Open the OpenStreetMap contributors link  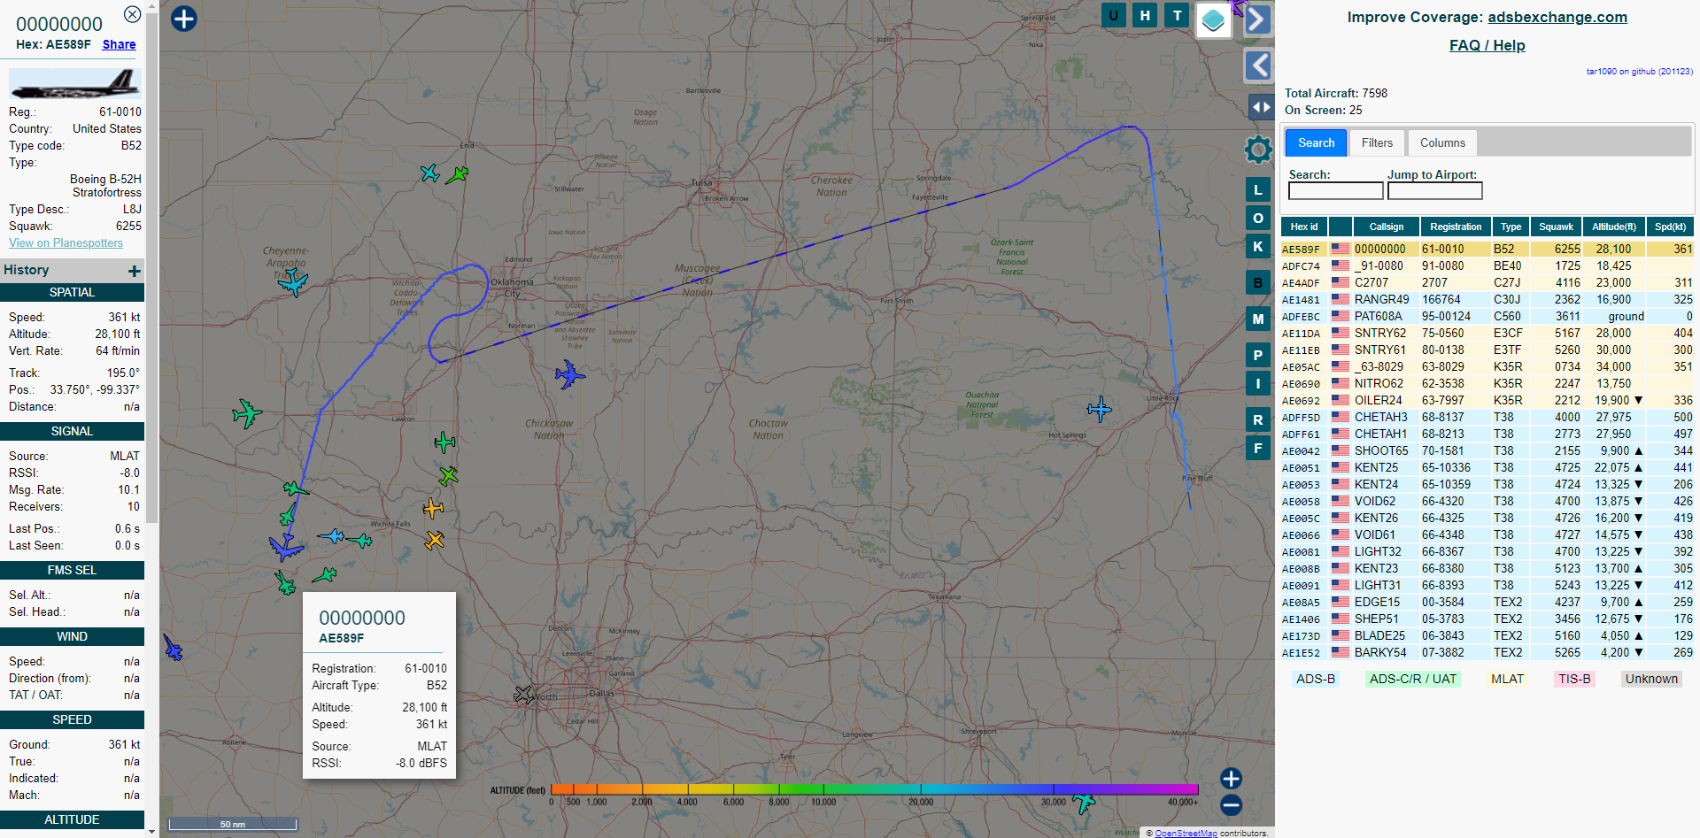click(x=1186, y=833)
